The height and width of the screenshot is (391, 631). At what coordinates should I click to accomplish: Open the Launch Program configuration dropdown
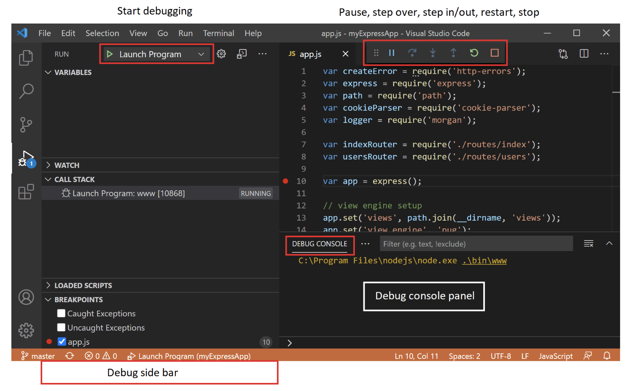click(157, 54)
